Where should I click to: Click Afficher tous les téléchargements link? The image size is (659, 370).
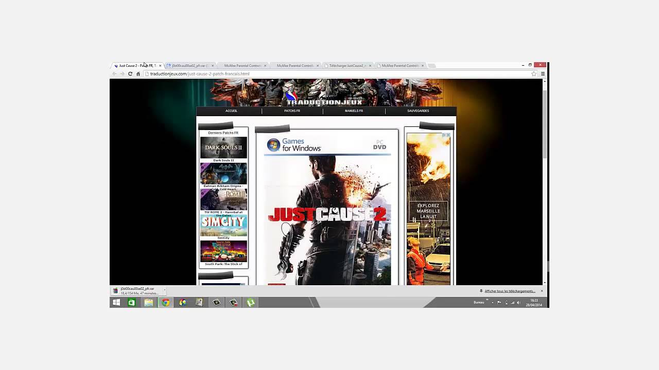coord(510,291)
